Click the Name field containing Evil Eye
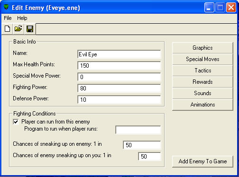 (119, 54)
